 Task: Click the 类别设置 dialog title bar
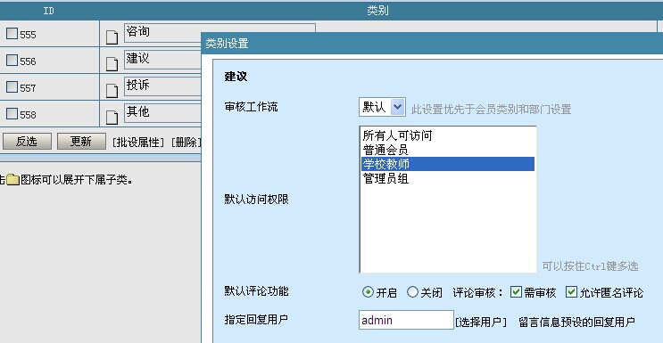coord(432,43)
